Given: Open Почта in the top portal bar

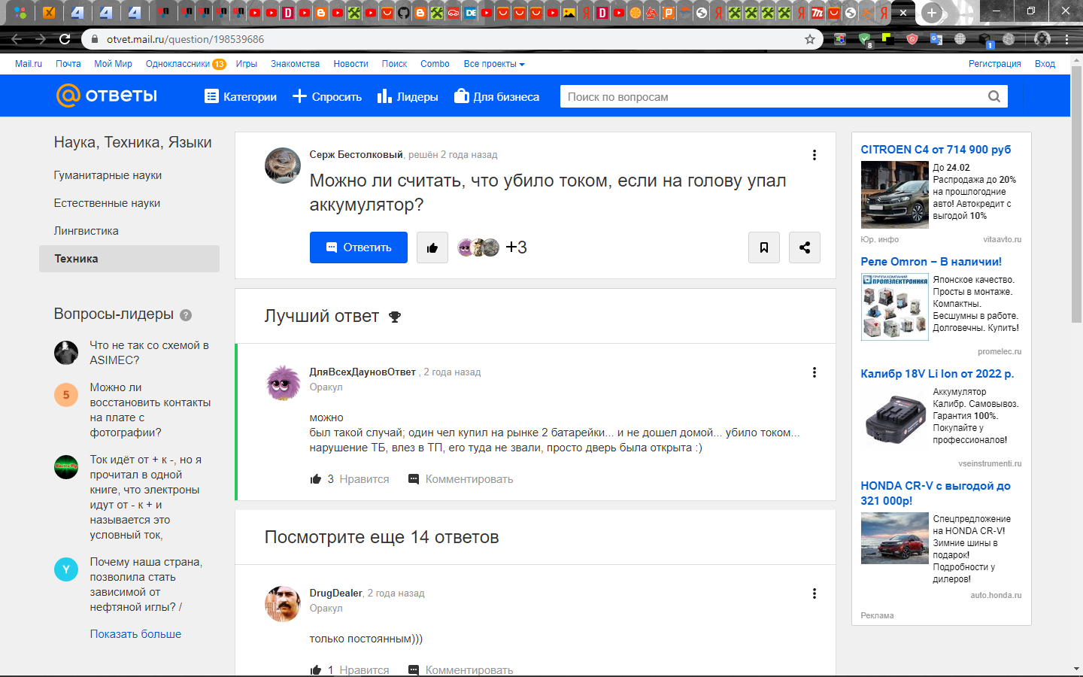Looking at the screenshot, I should (x=68, y=64).
